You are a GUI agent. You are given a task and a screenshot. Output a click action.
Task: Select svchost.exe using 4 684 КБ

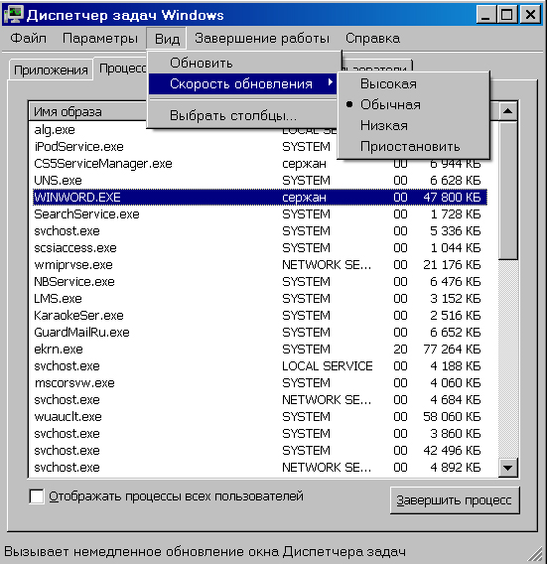(260, 400)
